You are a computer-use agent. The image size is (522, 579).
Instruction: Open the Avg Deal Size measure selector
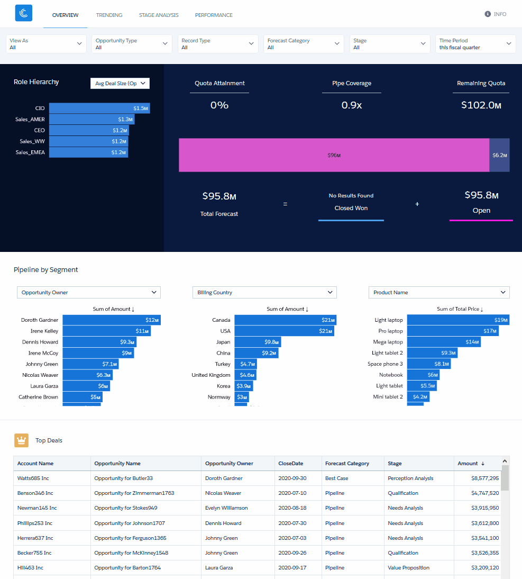coord(120,84)
